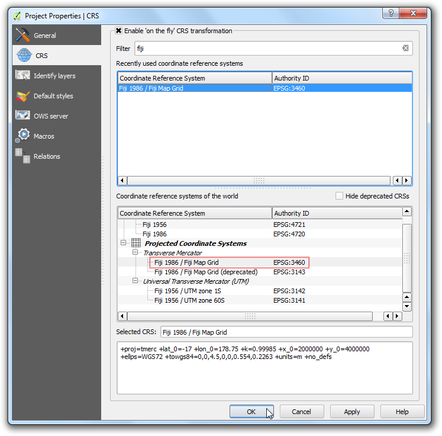Open the General settings icon in sidebar

click(23, 36)
